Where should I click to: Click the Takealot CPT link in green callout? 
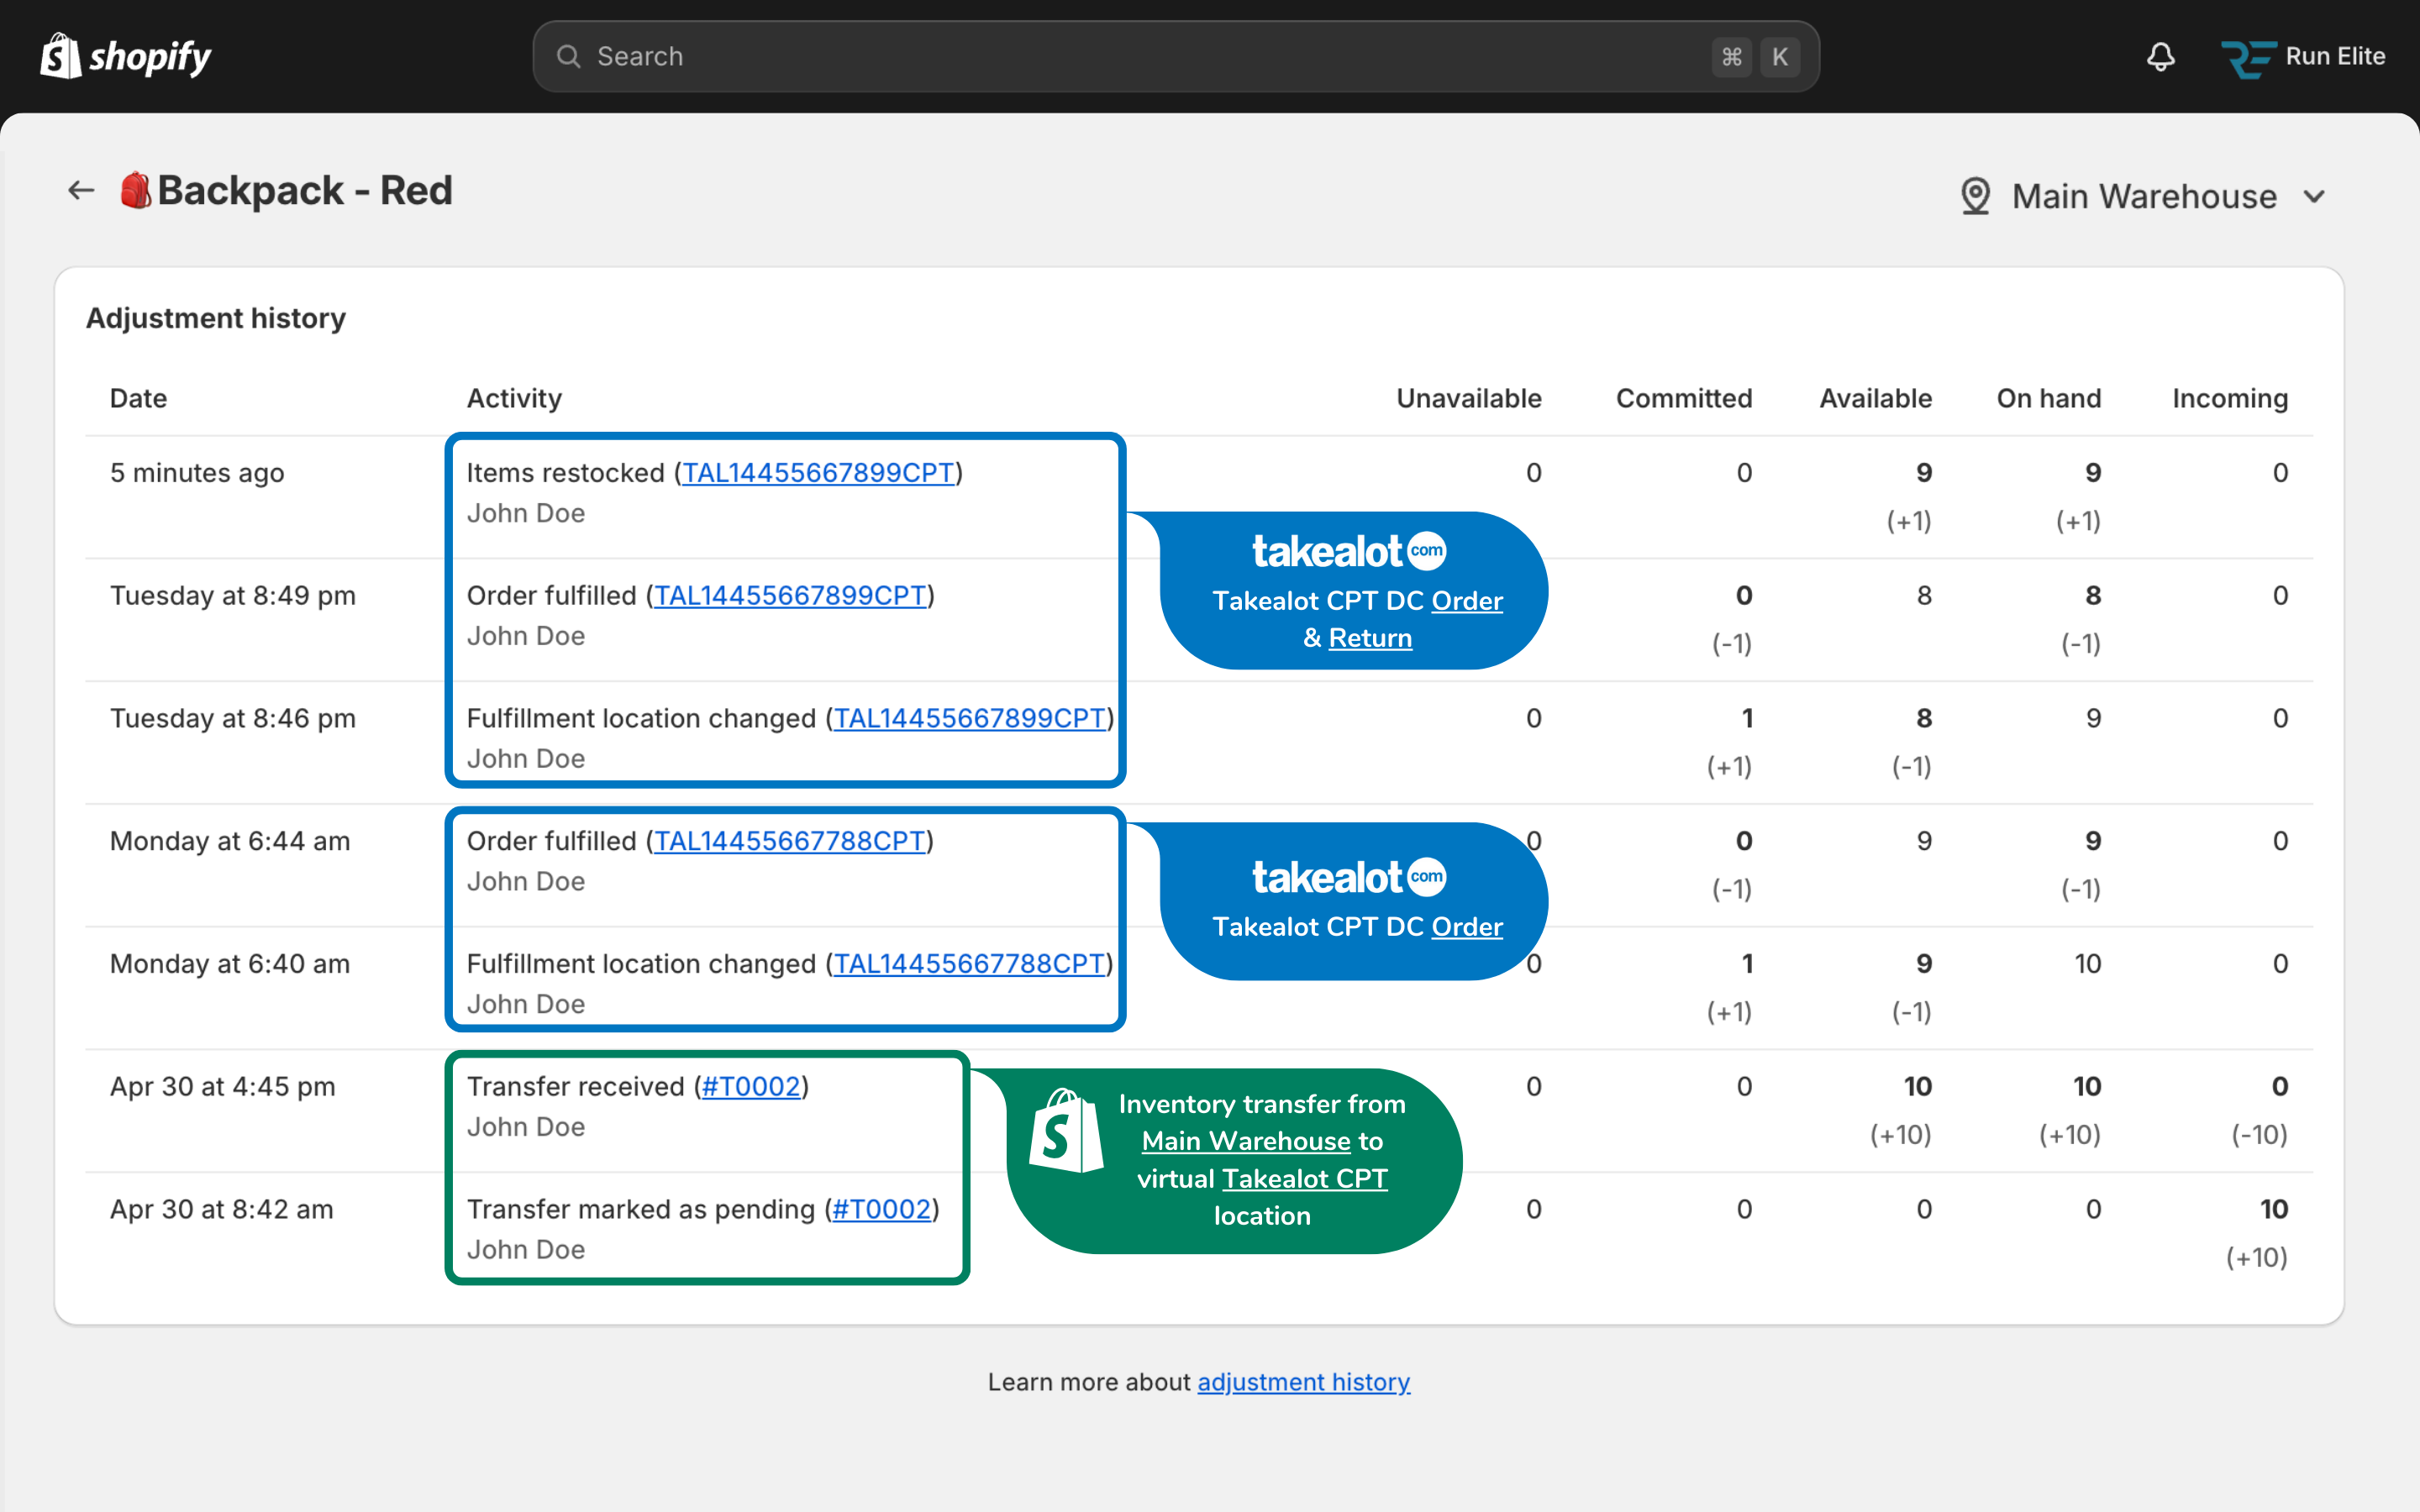pyautogui.click(x=1305, y=1179)
